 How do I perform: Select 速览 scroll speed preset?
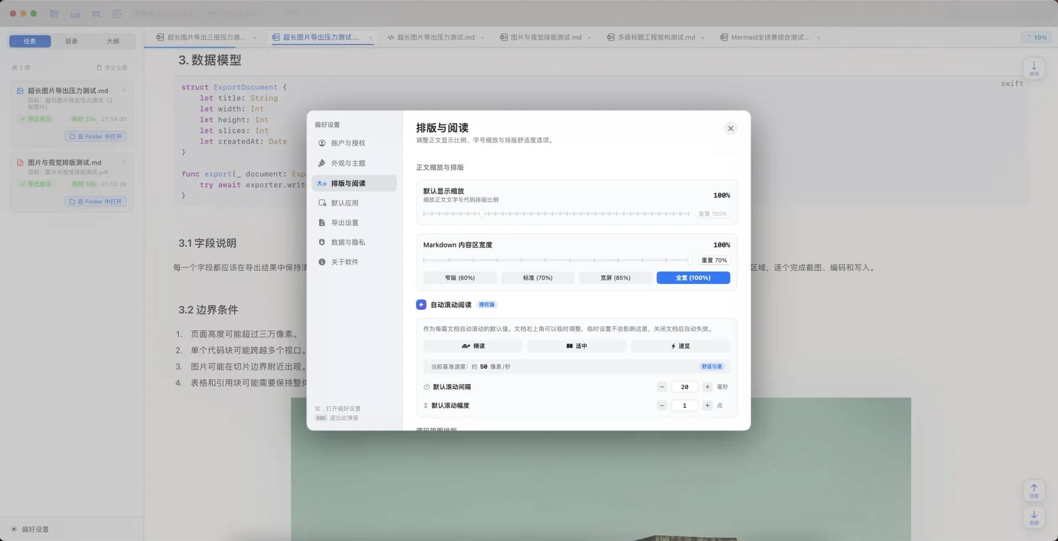[681, 346]
